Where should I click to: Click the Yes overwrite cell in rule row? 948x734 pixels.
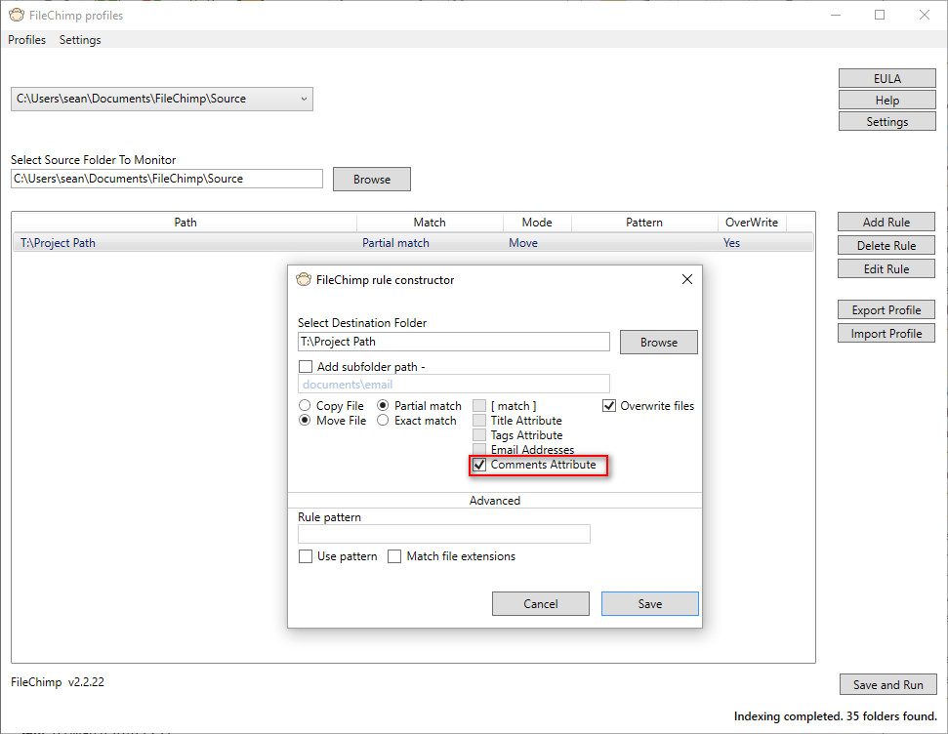click(x=731, y=243)
